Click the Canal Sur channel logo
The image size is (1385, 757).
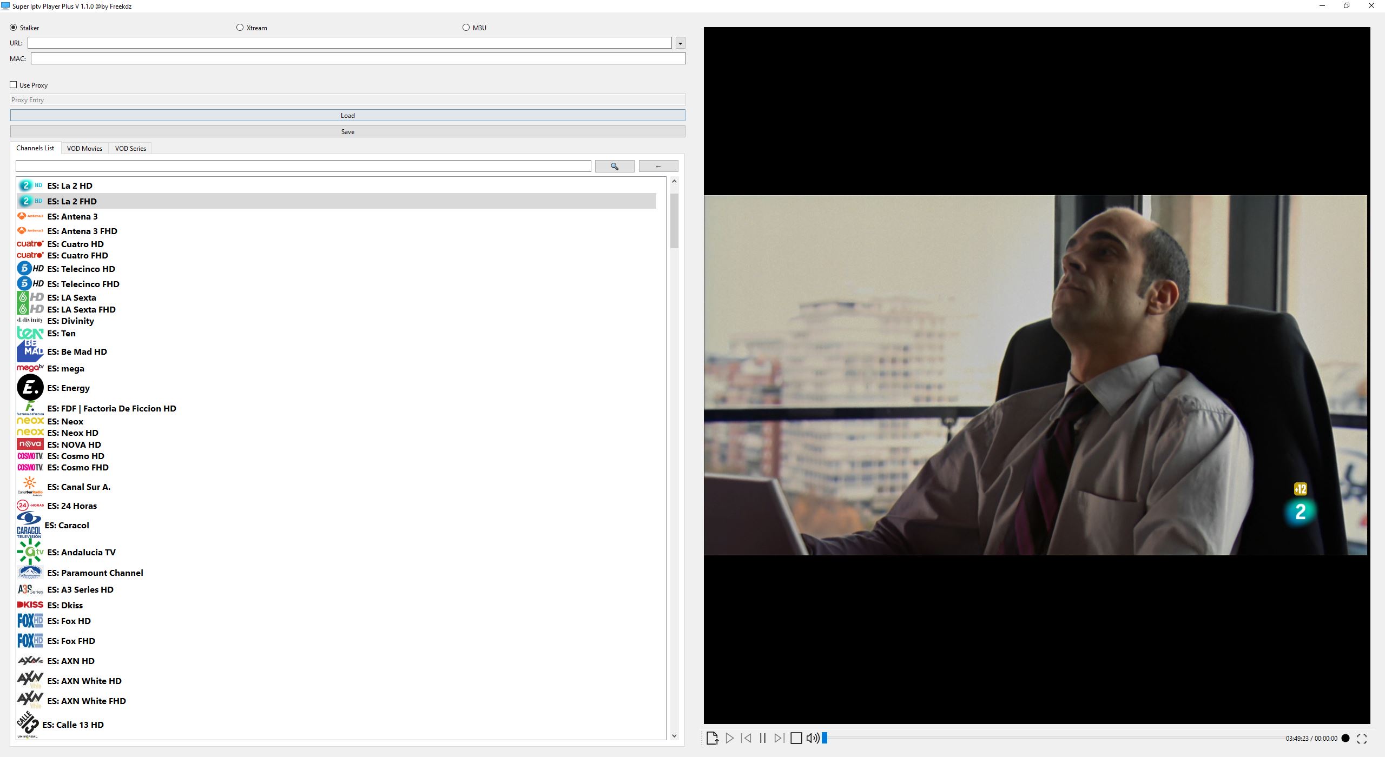(x=30, y=486)
